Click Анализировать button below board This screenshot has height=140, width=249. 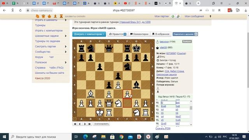coord(101,124)
